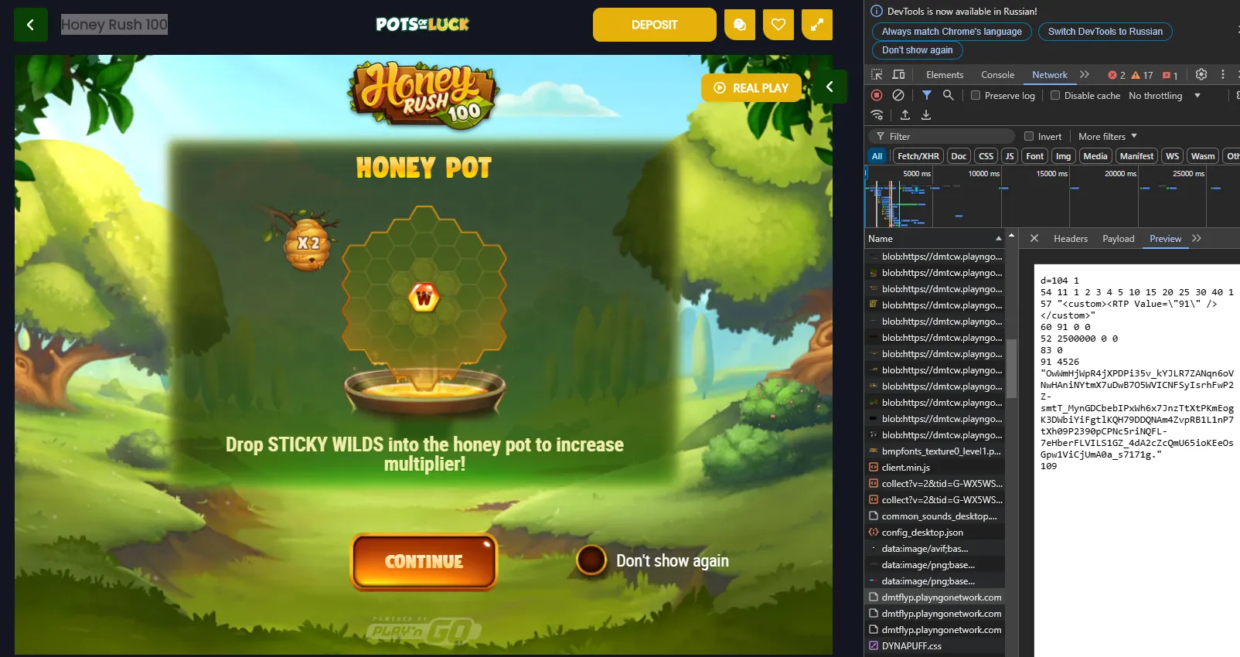Toggle device toolbar icon
The height and width of the screenshot is (657, 1240).
tap(898, 75)
